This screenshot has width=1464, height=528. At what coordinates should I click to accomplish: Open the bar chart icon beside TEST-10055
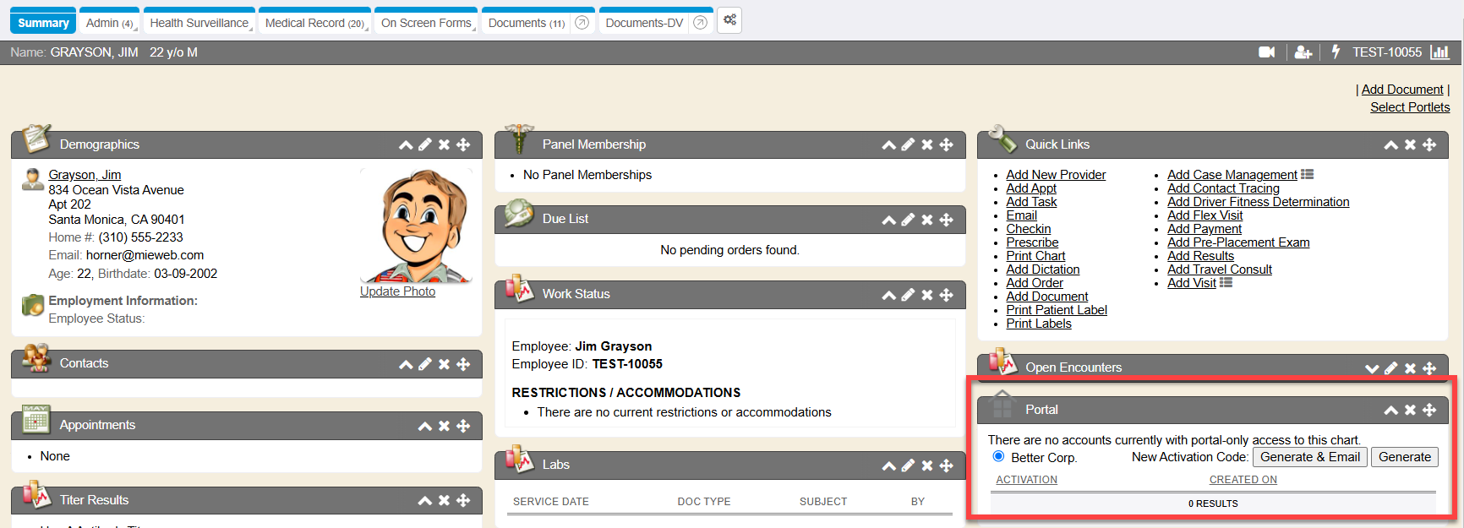tap(1439, 52)
